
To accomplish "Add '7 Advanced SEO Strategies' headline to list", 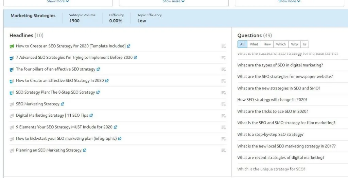I will (224, 58).
